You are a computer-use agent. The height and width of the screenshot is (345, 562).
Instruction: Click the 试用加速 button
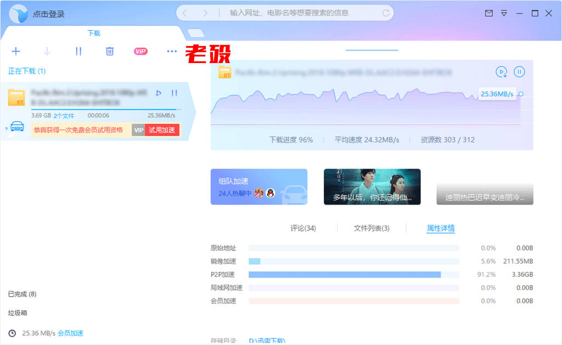[x=162, y=130]
